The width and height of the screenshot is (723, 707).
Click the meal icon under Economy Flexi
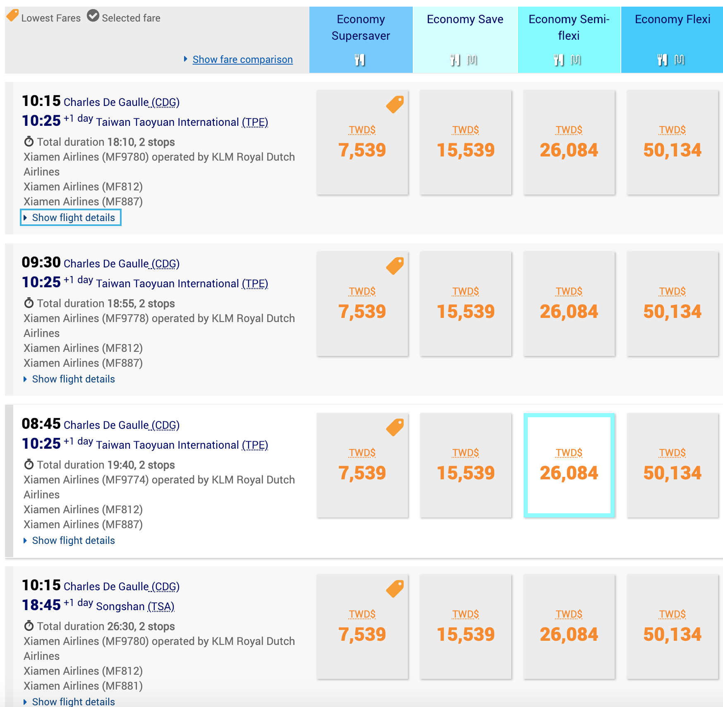pyautogui.click(x=663, y=60)
